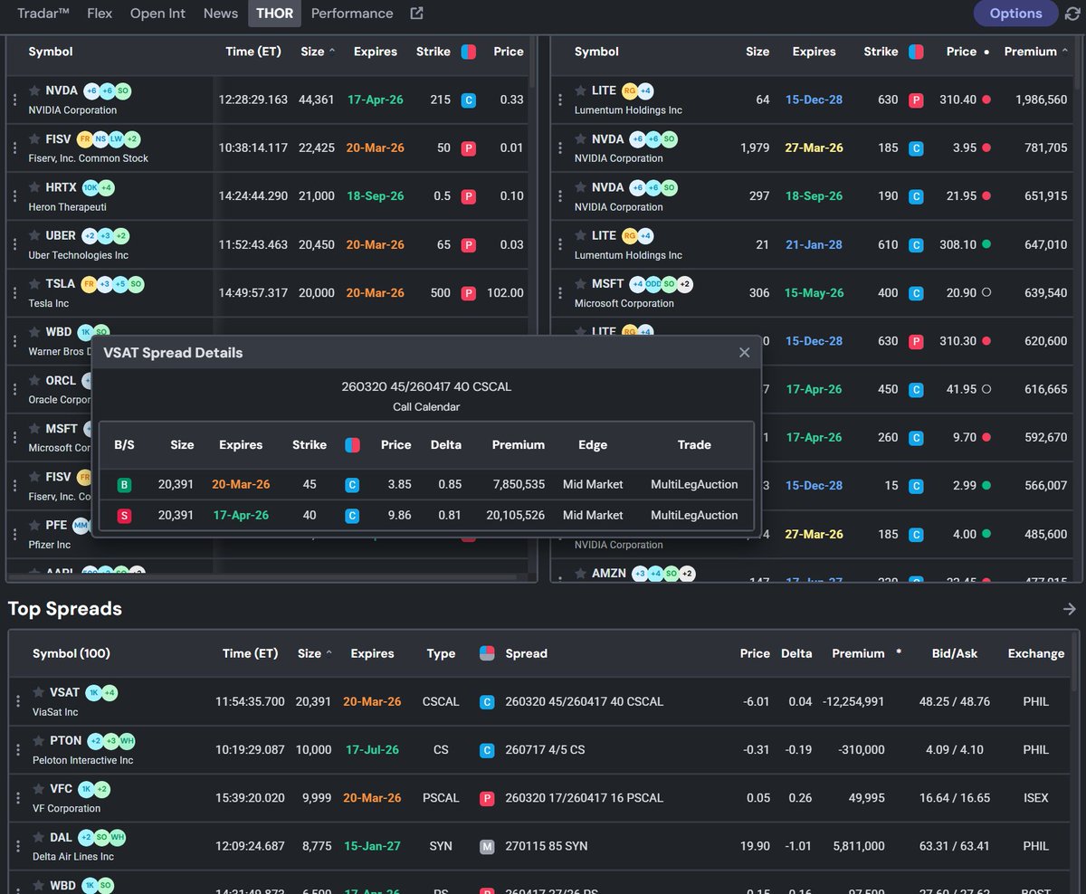The height and width of the screenshot is (894, 1086).
Task: Sort left table by Expires column
Action: 376,52
